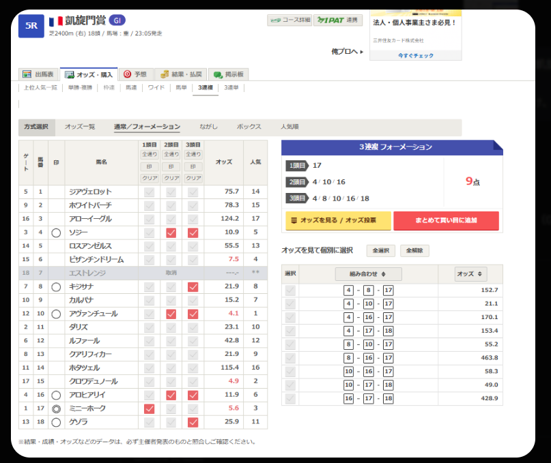Click the 5R race number badge
Screen dimensions: 551x463
tap(31, 26)
